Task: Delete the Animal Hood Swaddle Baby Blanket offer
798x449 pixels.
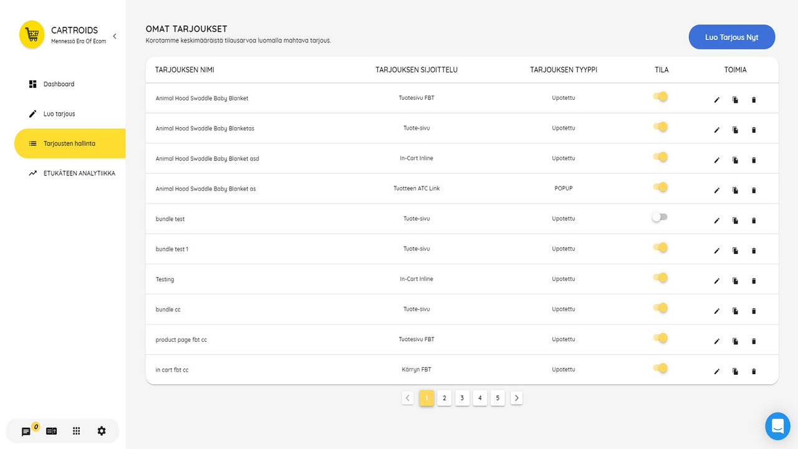Action: (753, 100)
